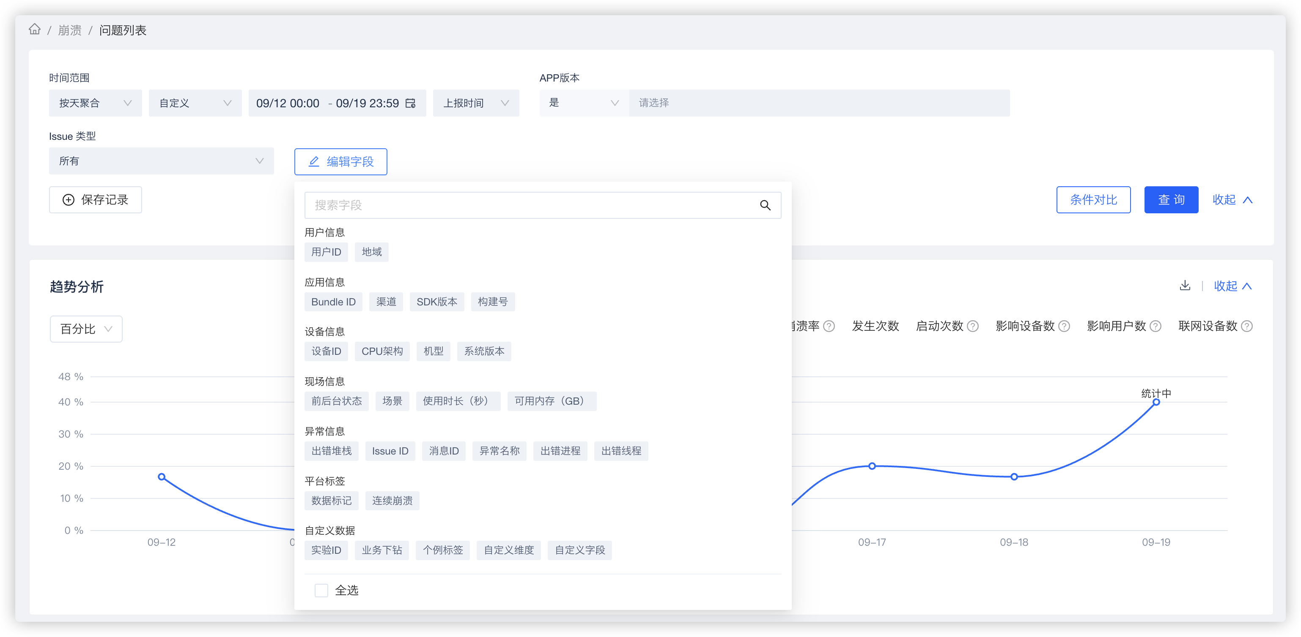Toggle the 全选 checkbox

coord(321,590)
